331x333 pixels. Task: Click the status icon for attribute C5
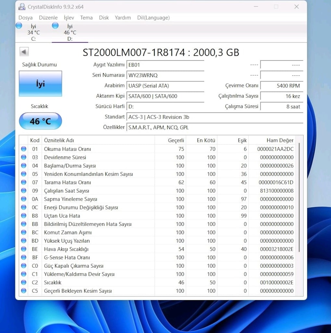[24, 291]
